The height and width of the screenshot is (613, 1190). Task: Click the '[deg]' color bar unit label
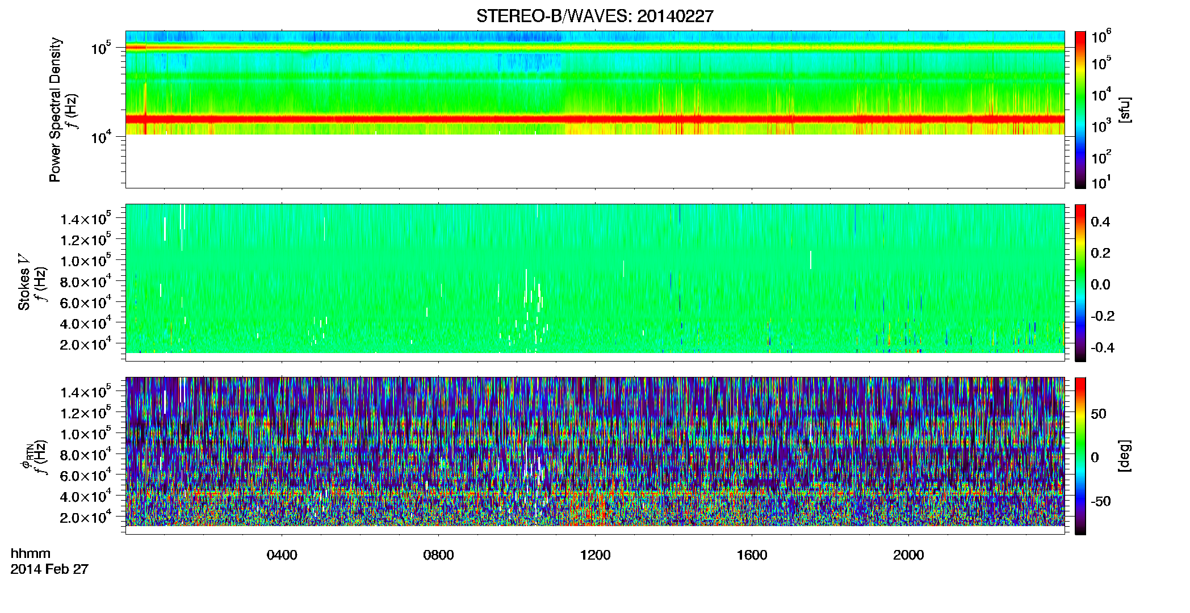1124,456
